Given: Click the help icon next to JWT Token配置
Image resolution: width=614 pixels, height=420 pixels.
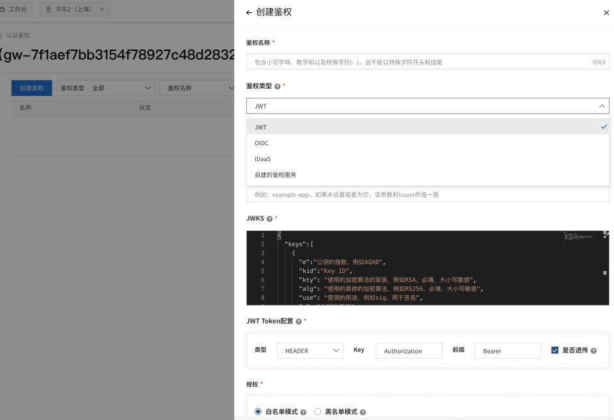Looking at the screenshot, I should [x=299, y=321].
